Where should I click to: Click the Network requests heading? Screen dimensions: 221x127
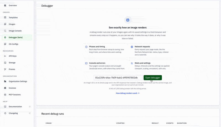[x=142, y=47]
